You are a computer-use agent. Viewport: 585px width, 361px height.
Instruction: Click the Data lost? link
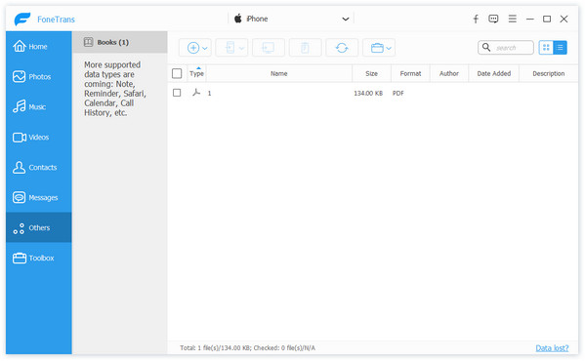coord(552,348)
